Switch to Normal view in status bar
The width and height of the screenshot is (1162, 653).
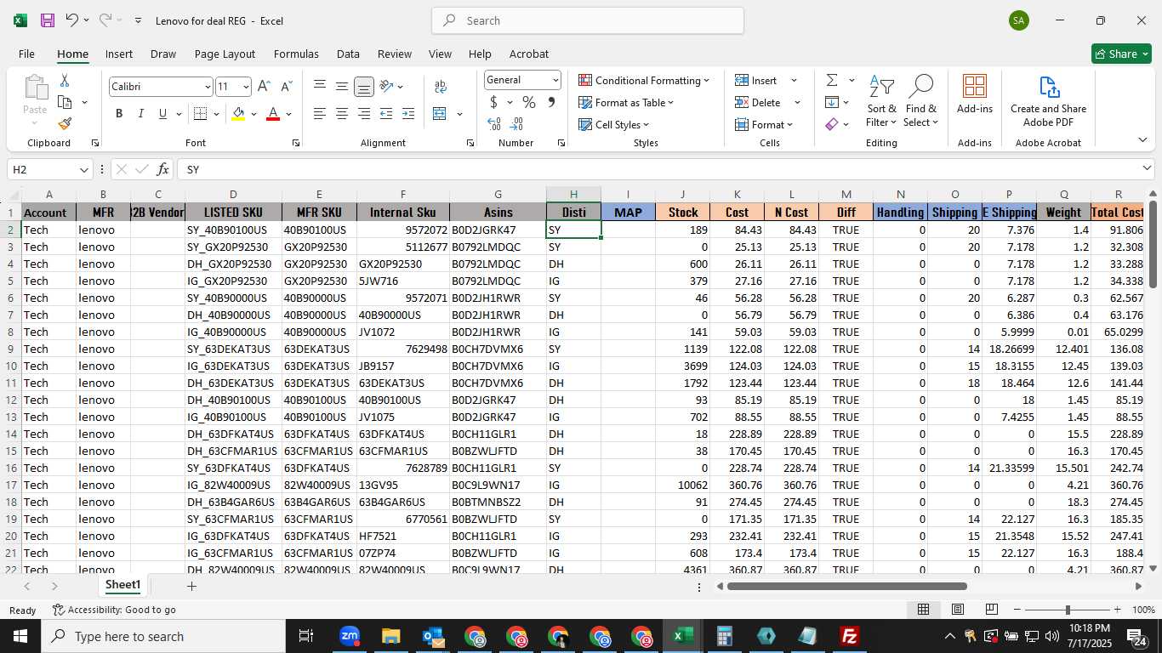pos(923,610)
